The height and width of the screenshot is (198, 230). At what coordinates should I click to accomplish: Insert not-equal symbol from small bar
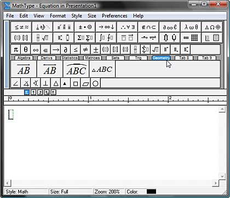(x=85, y=49)
